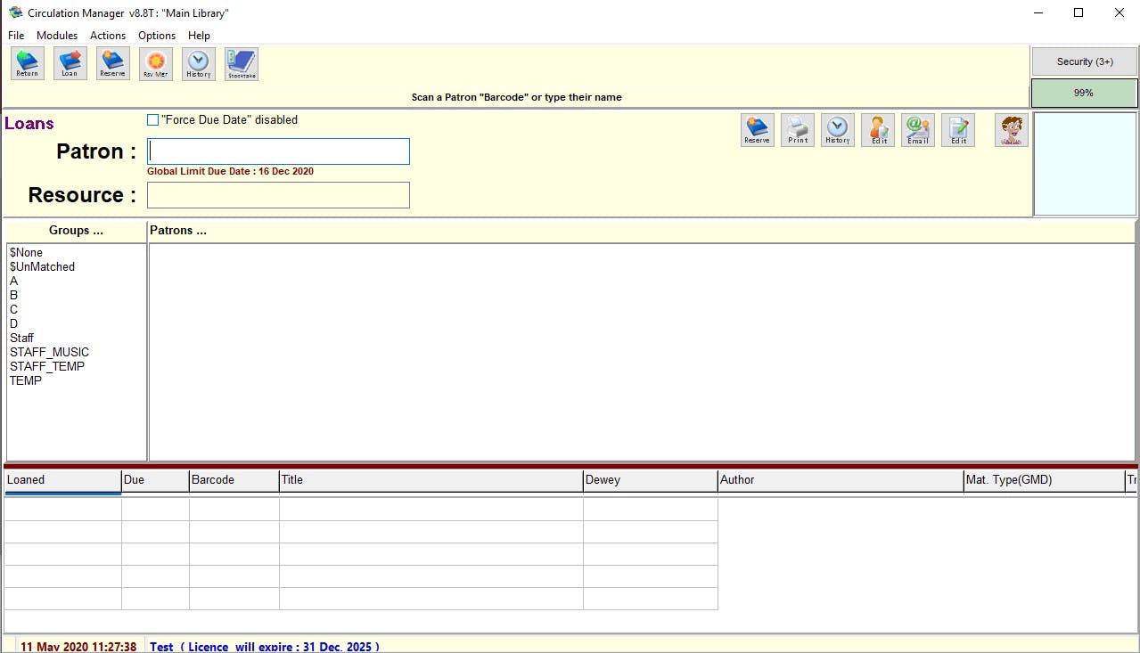
Task: Select the TEMP group
Action: (26, 381)
